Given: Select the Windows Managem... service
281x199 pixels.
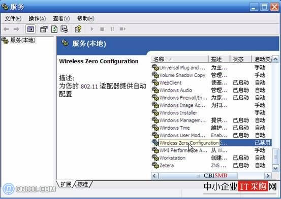Looking at the screenshot, I should tap(211, 120).
